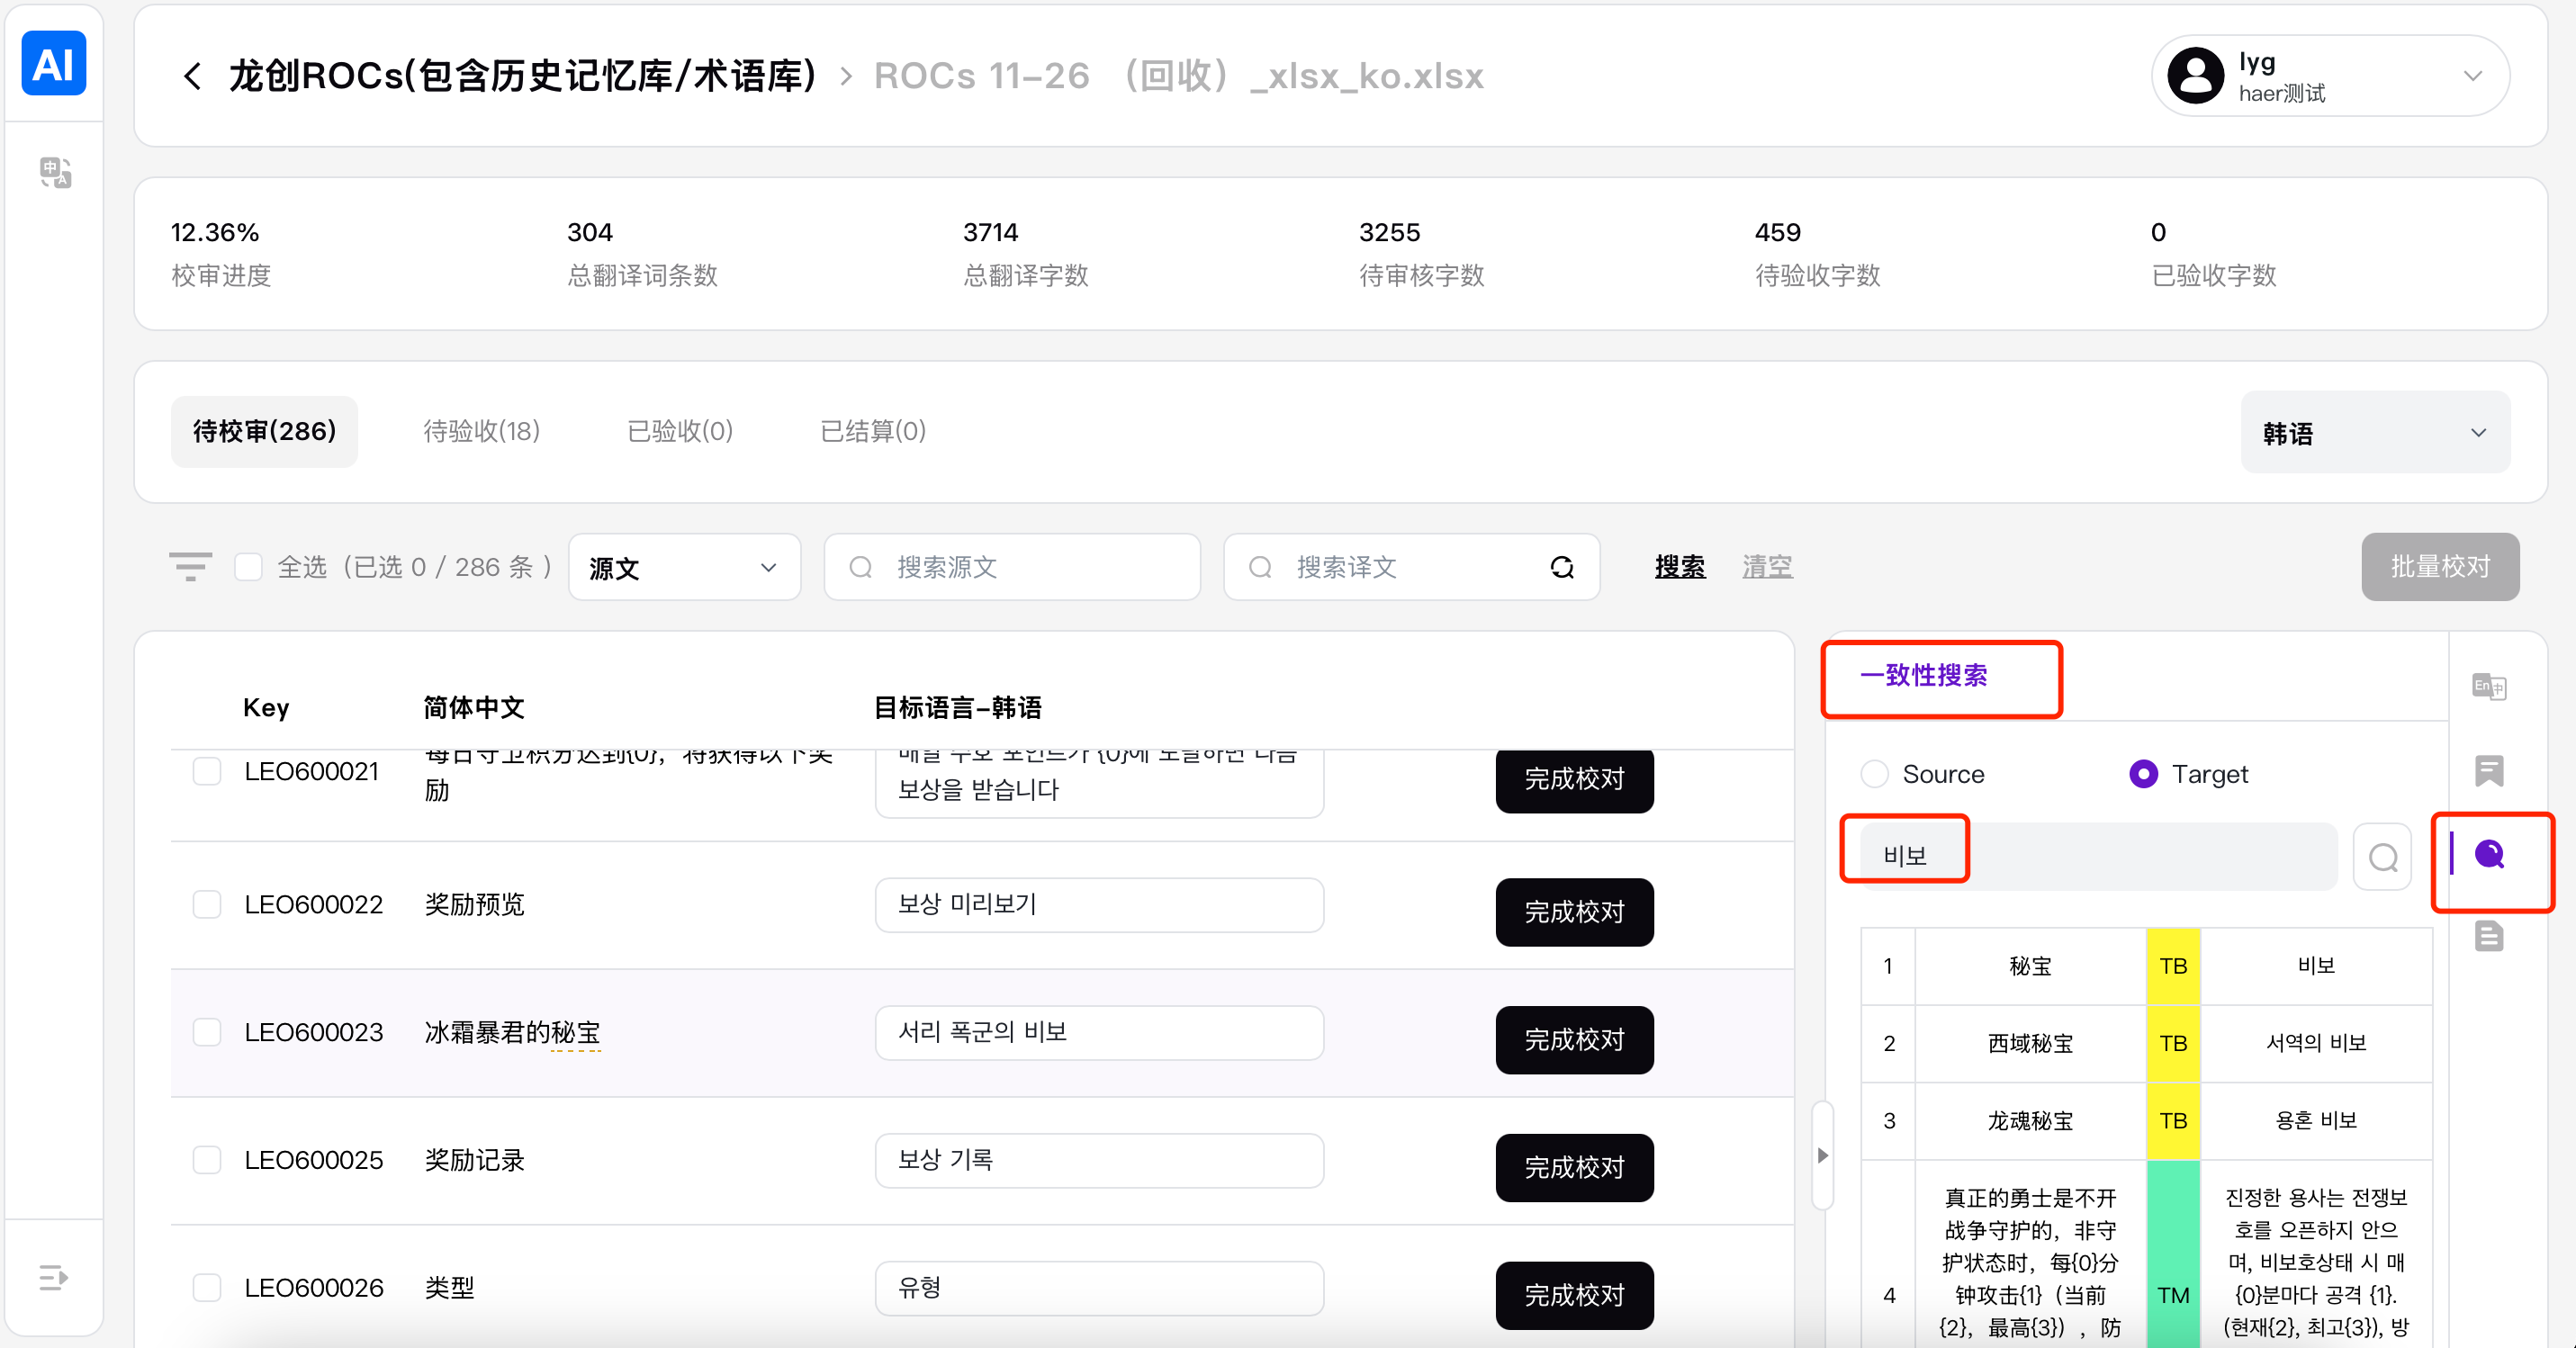Switch to the 已结算(0) tab
Viewport: 2576px width, 1348px height.
(x=872, y=431)
